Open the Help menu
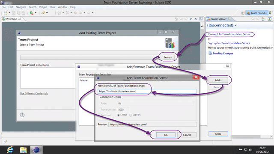Viewport: 274px width, 154px height. coord(73,7)
